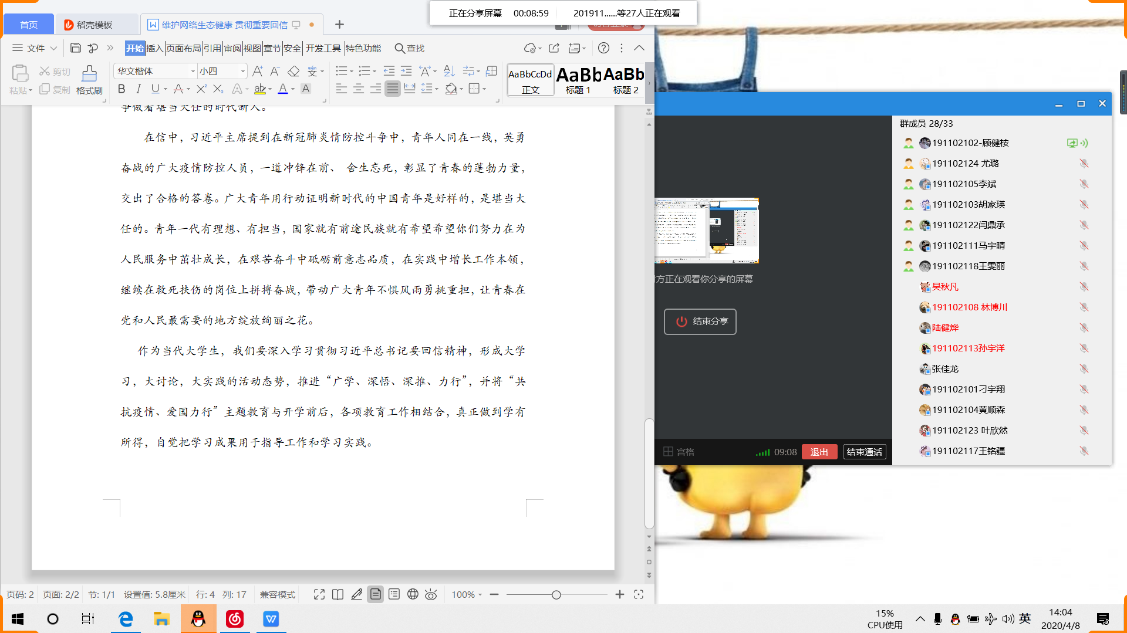Screen dimensions: 1127x633
Task: Click the save document icon
Action: click(x=75, y=48)
